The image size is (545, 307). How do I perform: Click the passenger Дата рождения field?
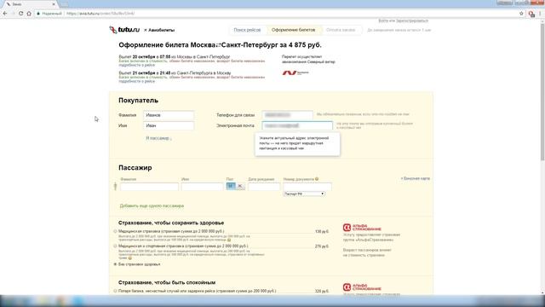coord(264,187)
